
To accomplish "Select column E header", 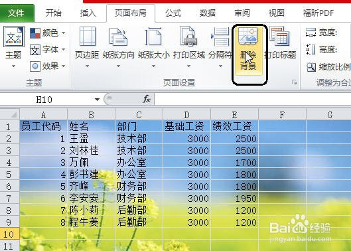I will 235,115.
